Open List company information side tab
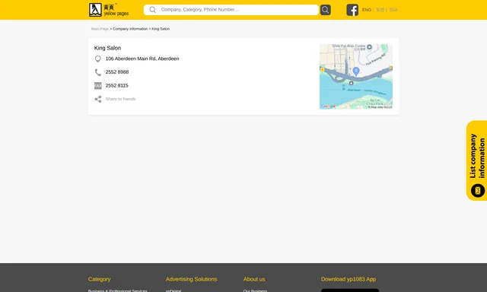Screen dimensions: 487x292 (x=477, y=160)
